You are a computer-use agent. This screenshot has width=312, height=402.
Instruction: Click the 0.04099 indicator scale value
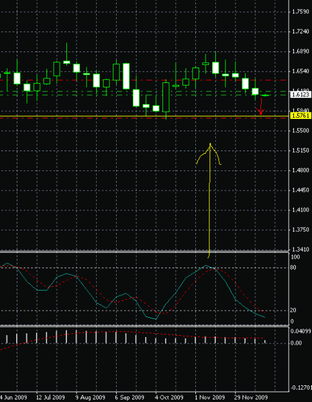[300, 331]
